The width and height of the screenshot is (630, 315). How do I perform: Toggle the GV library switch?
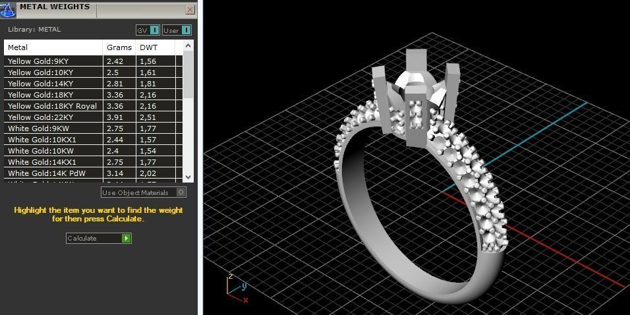coord(148,30)
